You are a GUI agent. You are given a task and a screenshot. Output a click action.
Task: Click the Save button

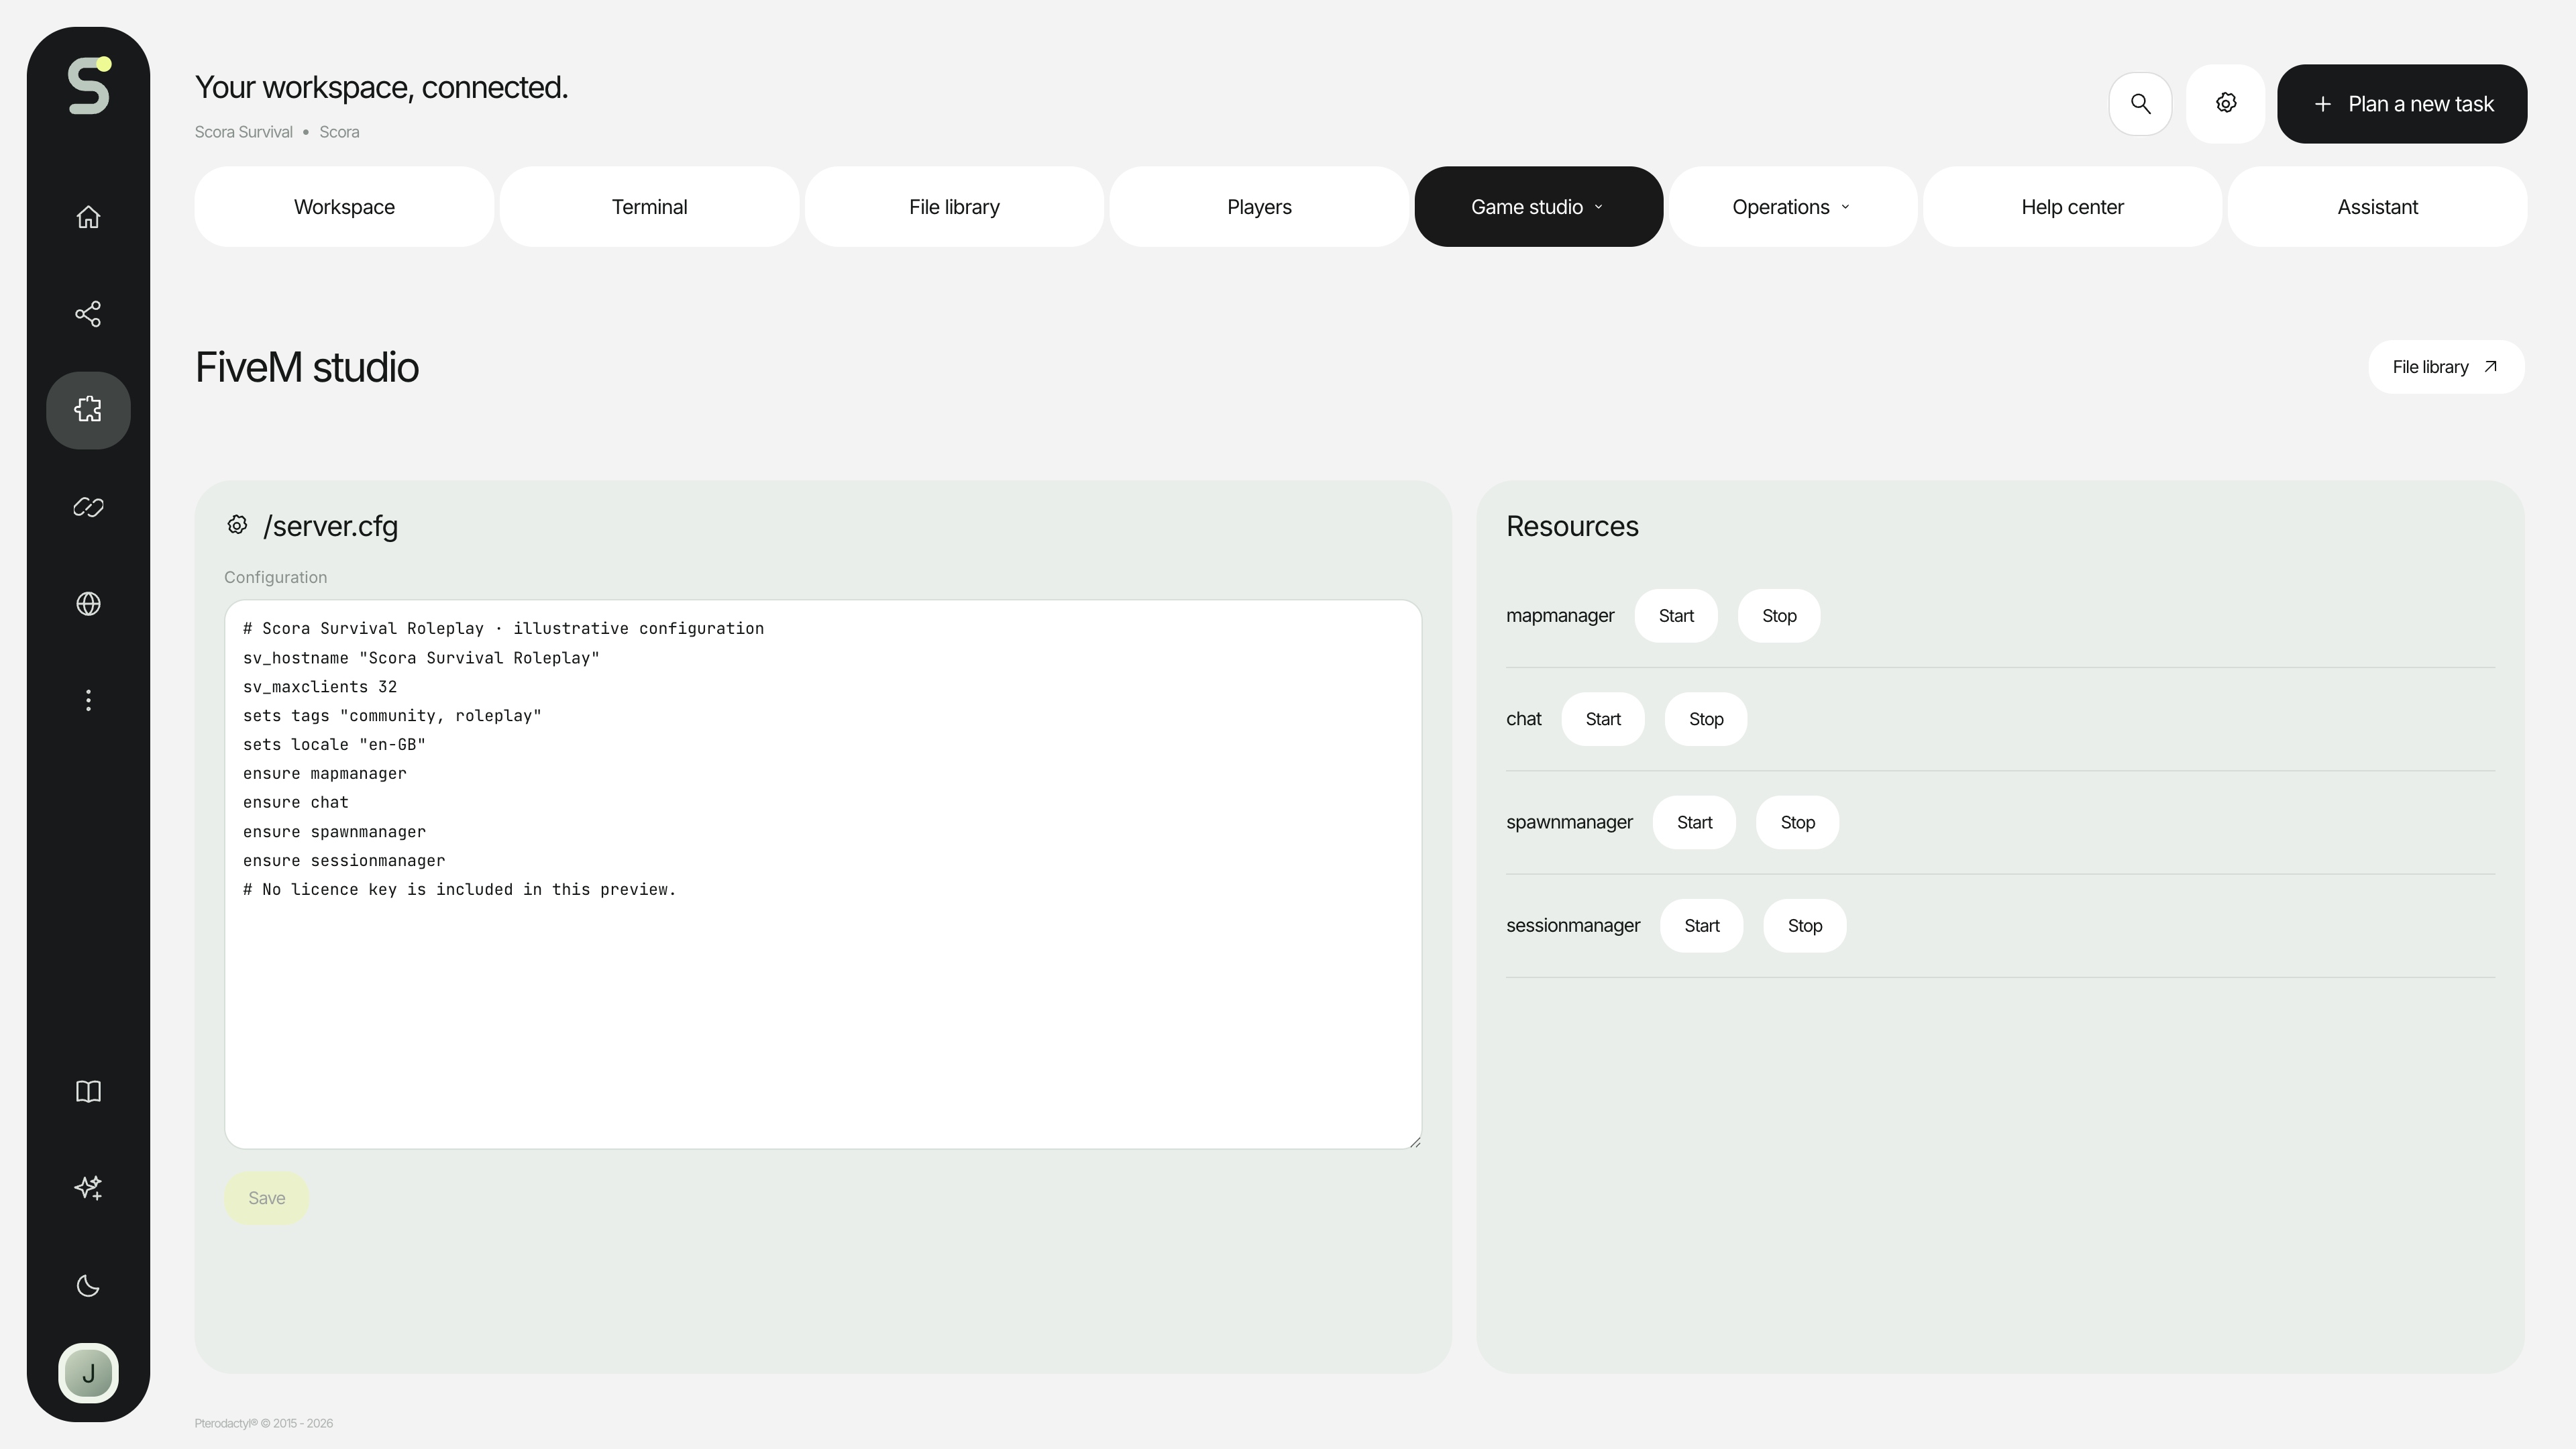266,1198
